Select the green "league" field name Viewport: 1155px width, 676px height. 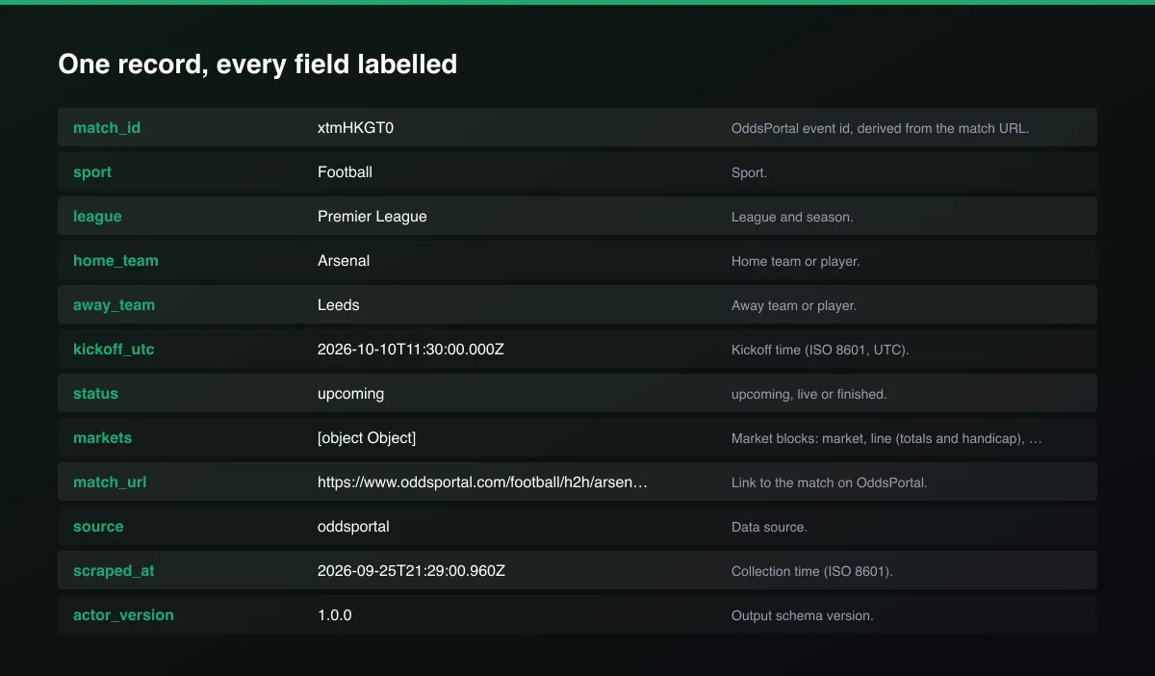pos(97,217)
